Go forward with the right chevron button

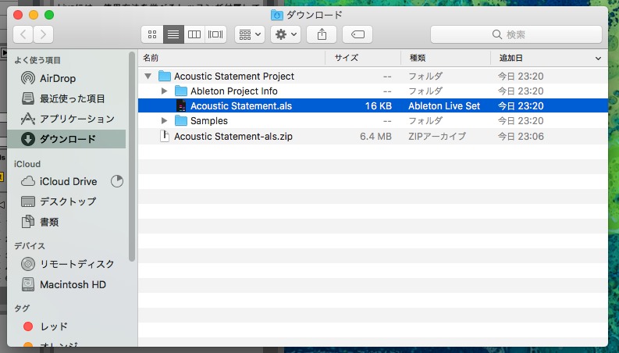43,34
